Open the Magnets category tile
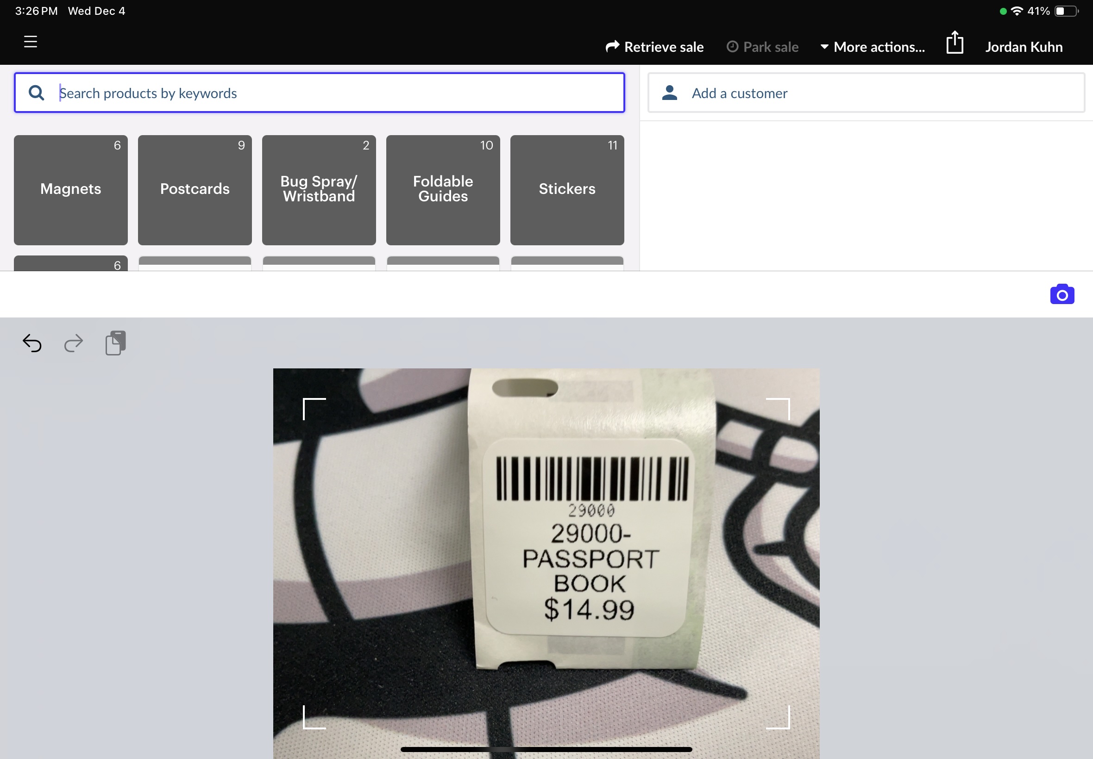Image resolution: width=1093 pixels, height=759 pixels. click(x=71, y=190)
